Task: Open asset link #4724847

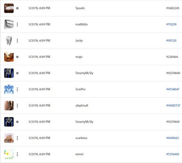Action: pyautogui.click(x=173, y=89)
